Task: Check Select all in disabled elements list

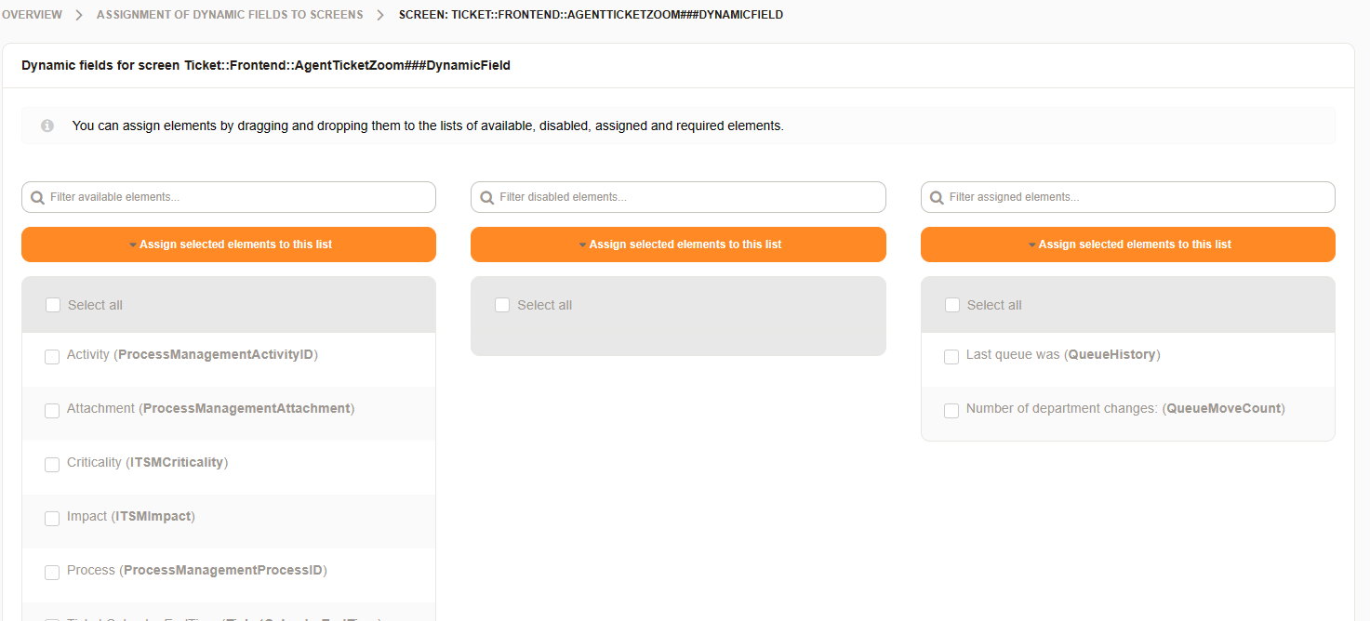Action: pyautogui.click(x=502, y=305)
